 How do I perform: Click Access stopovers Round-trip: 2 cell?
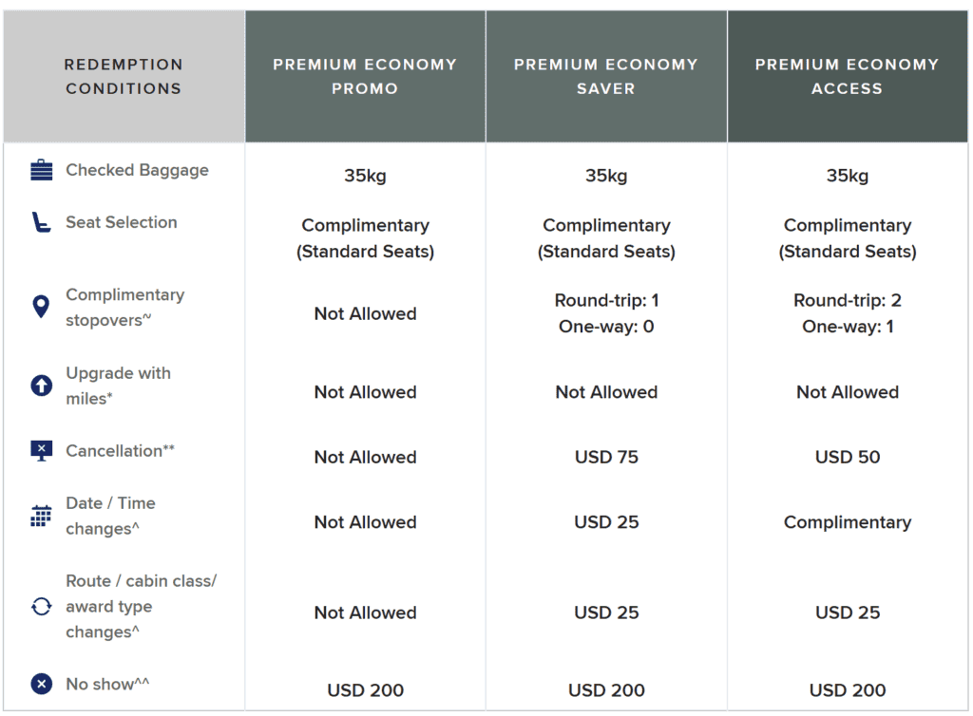(x=848, y=301)
